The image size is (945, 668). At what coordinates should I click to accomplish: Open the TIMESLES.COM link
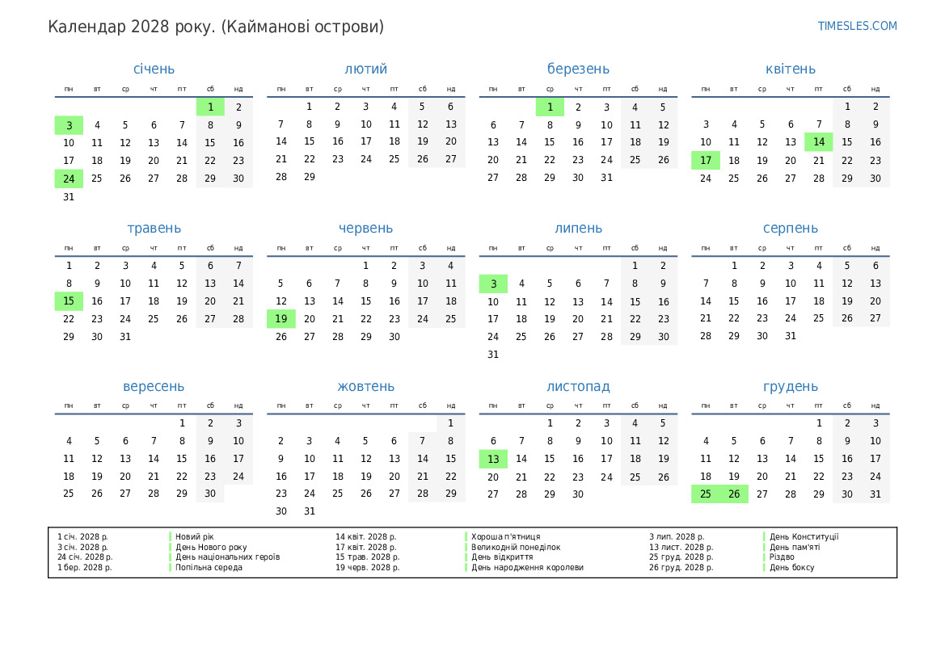[857, 26]
